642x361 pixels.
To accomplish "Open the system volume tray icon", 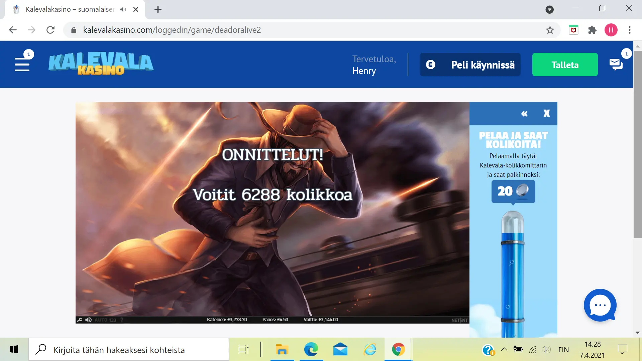I will pos(546,350).
